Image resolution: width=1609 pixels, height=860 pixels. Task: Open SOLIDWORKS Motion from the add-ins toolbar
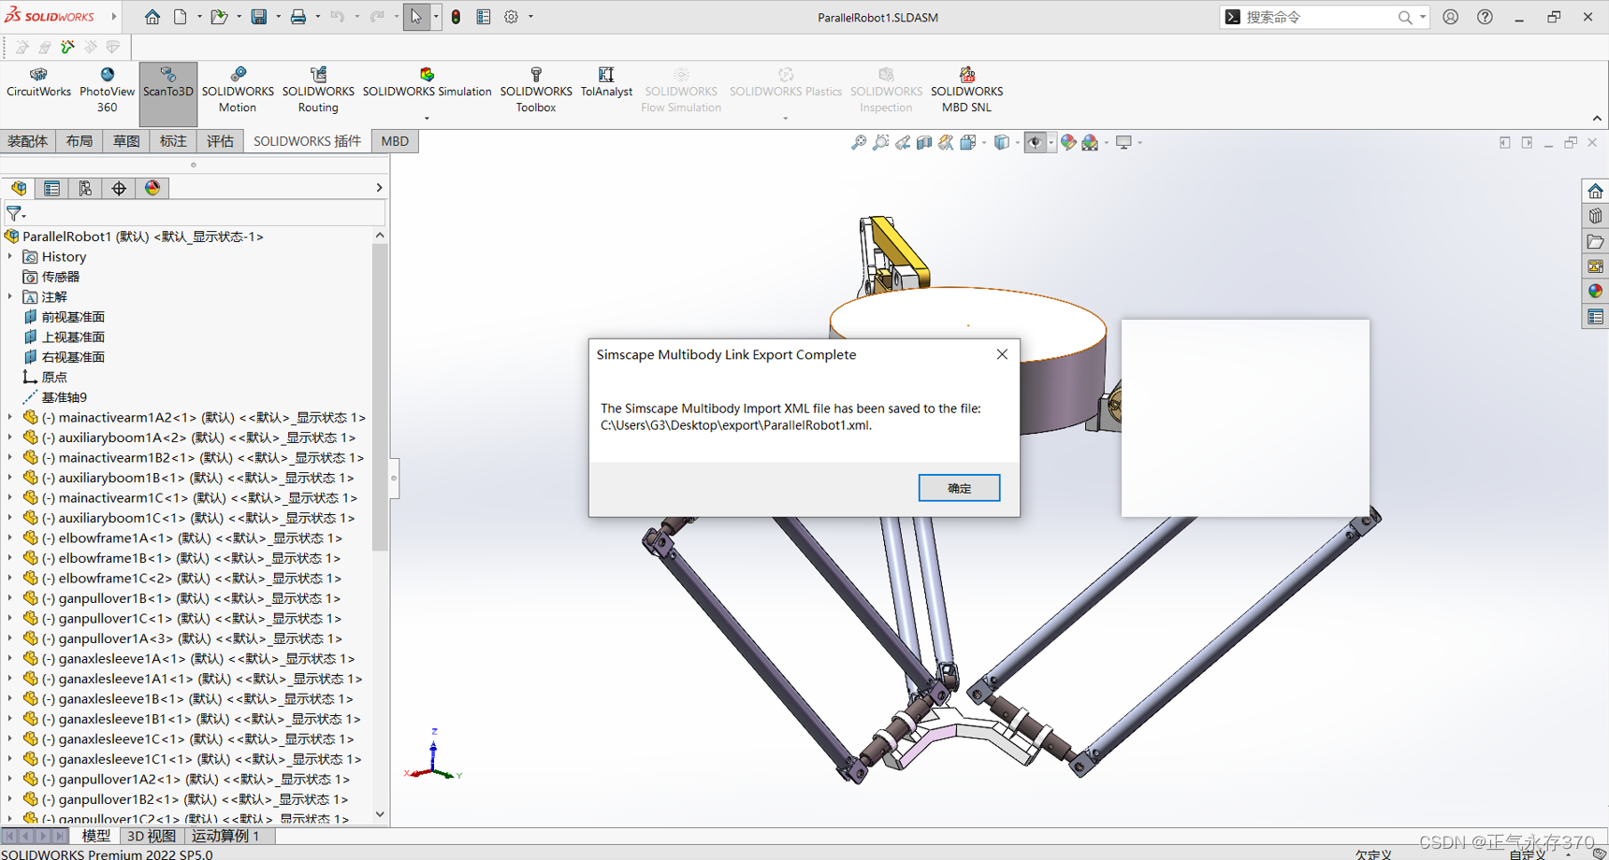tap(238, 89)
